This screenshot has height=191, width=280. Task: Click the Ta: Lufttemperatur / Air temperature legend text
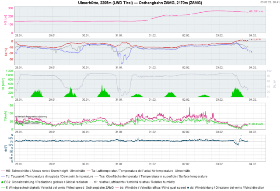tap(141, 171)
